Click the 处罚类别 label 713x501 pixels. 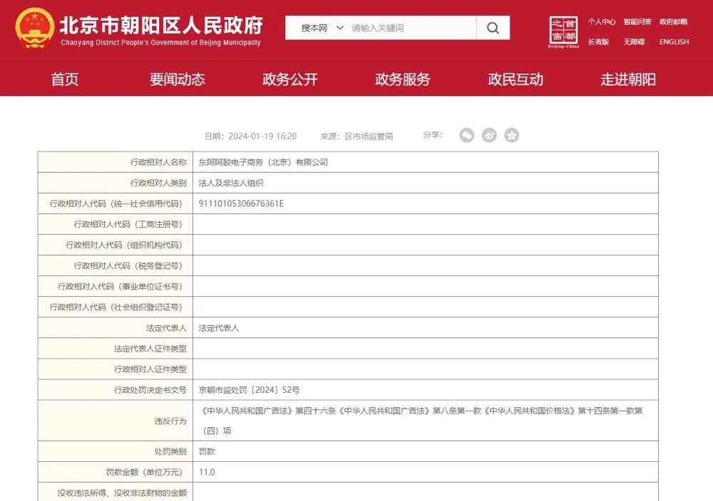tap(170, 451)
